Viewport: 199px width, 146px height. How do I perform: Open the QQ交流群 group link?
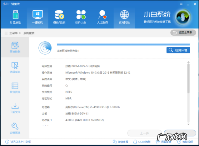point(142,142)
